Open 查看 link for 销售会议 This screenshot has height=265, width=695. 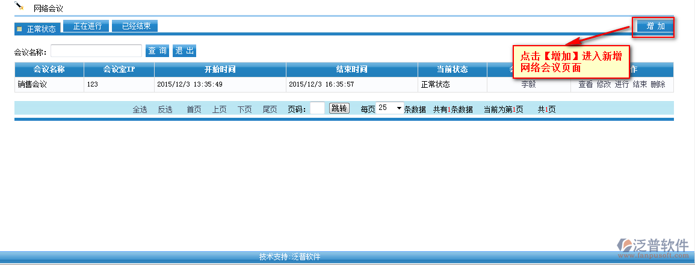[585, 85]
